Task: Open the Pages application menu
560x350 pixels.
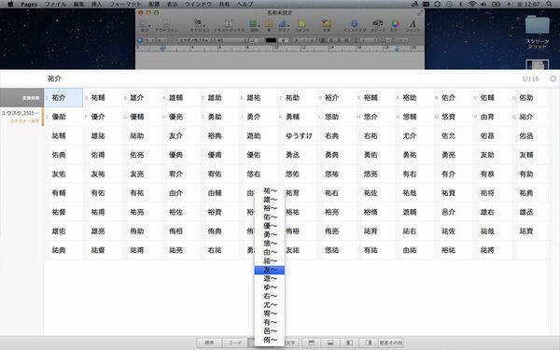Action: tap(29, 4)
